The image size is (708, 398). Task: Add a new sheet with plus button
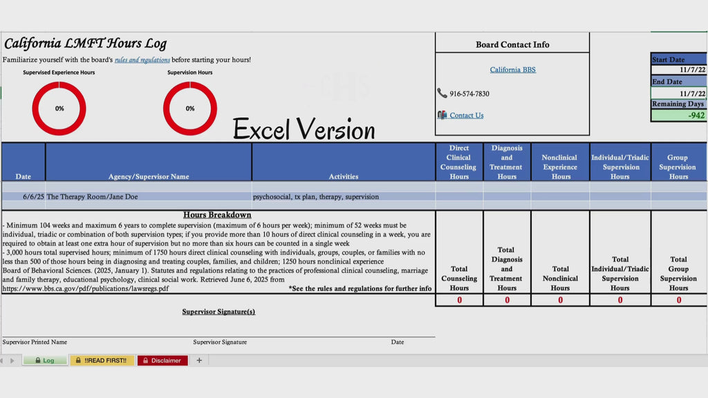tap(199, 360)
